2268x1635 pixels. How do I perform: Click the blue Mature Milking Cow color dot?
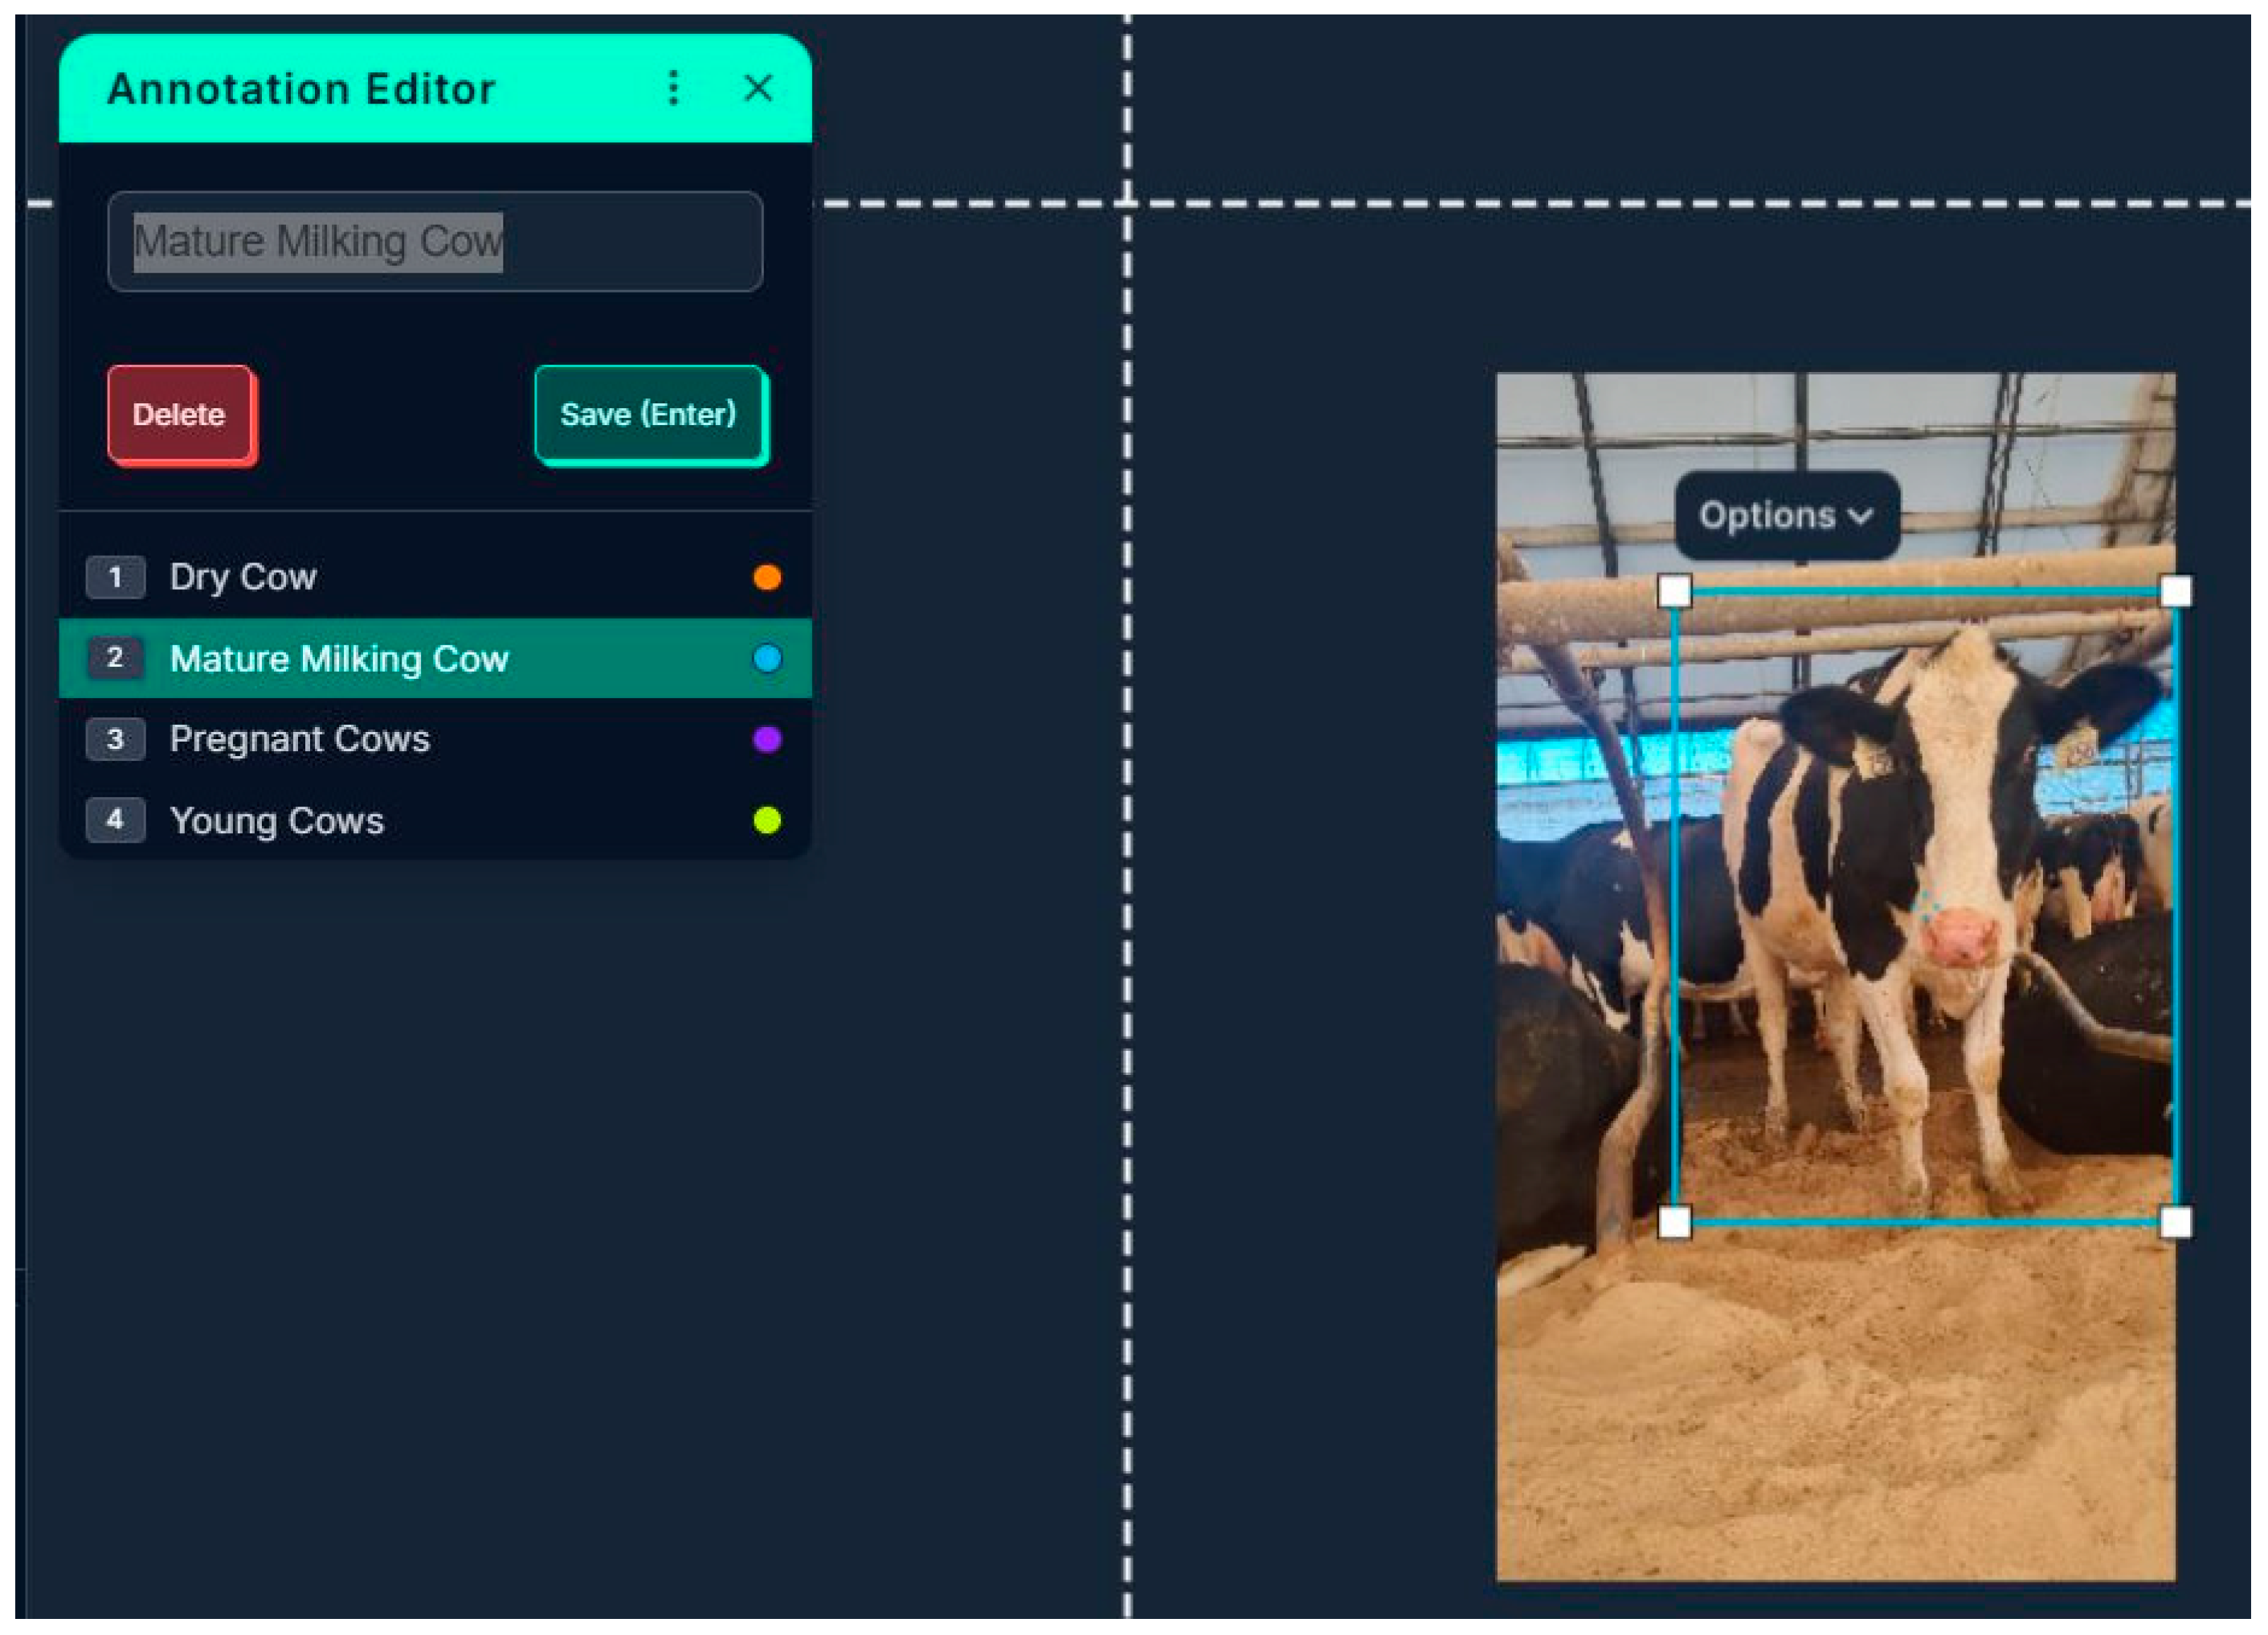[x=767, y=658]
